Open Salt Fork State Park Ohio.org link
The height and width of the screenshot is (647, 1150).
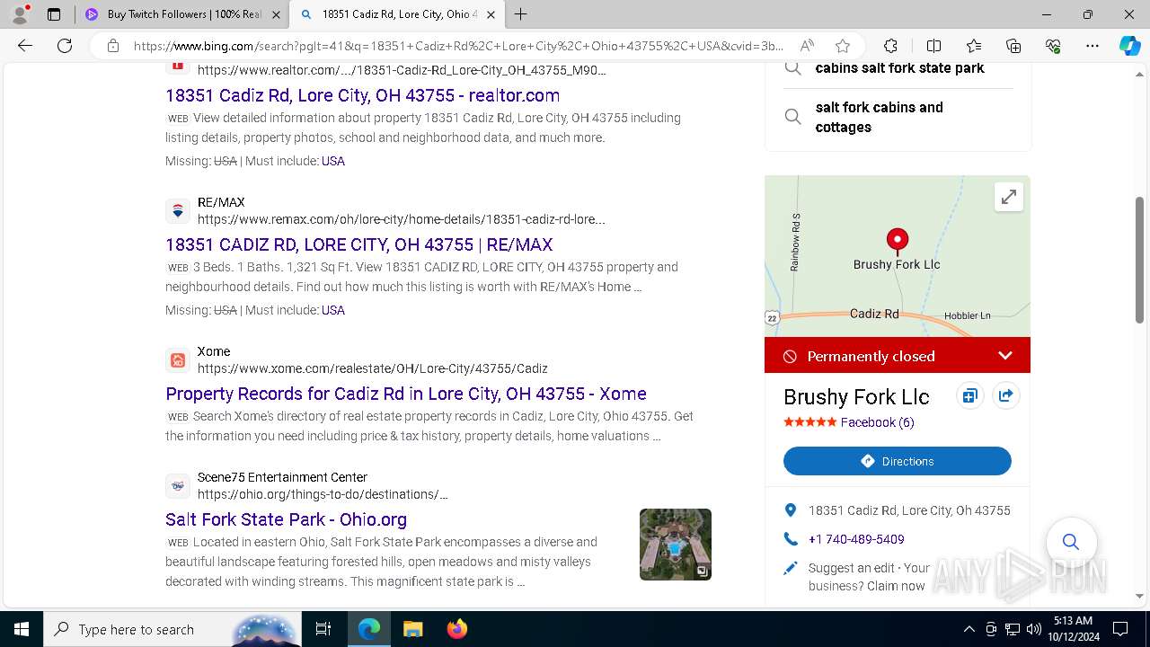(x=286, y=519)
